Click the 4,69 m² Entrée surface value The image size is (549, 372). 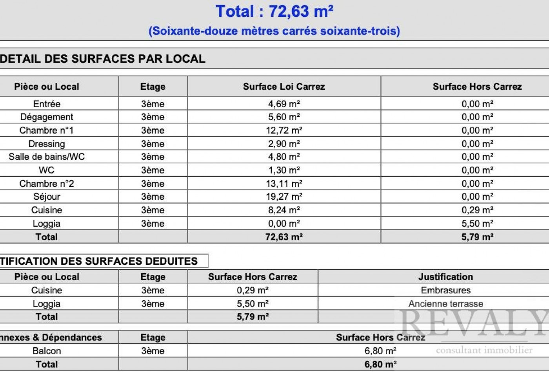point(284,104)
